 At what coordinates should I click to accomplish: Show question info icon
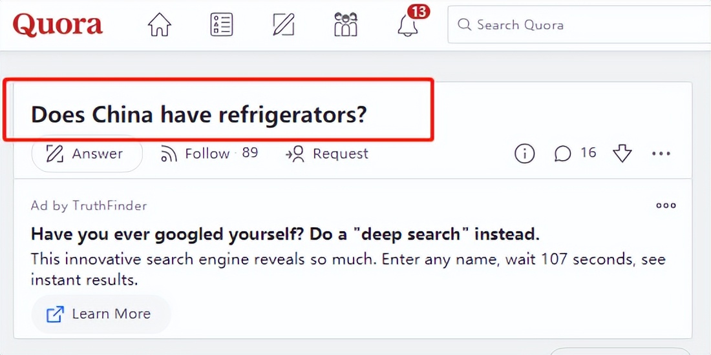[524, 154]
